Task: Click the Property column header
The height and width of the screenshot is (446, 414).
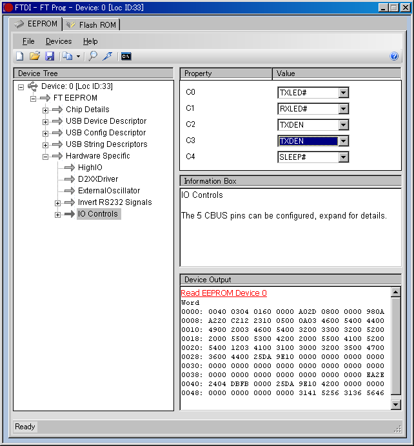Action: [x=226, y=73]
